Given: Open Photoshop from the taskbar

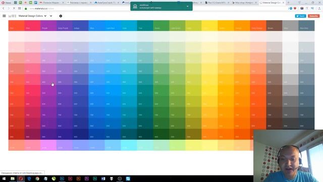Looking at the screenshot, I should tap(62, 178).
